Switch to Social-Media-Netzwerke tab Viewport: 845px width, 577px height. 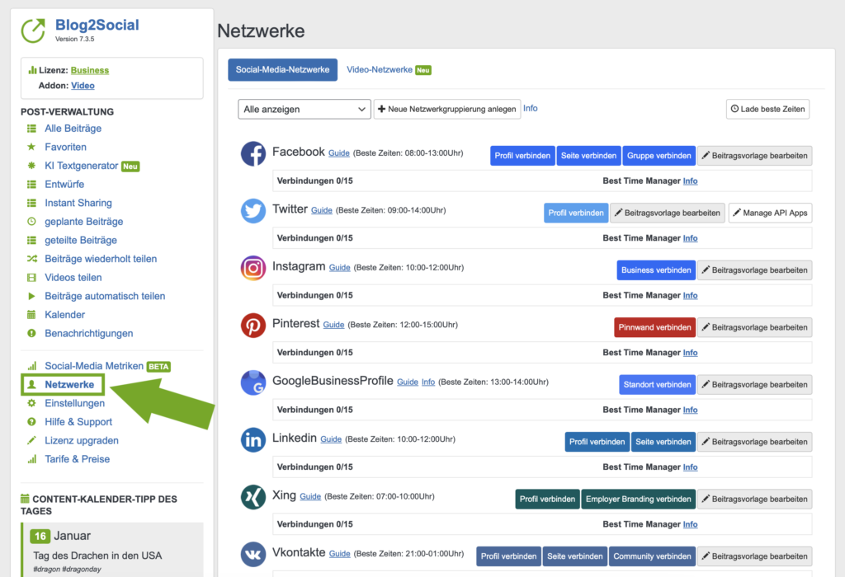(x=282, y=70)
